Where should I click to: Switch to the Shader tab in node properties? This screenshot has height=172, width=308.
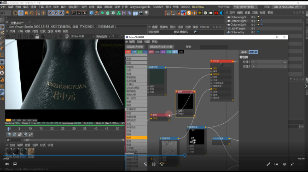(x=253, y=52)
